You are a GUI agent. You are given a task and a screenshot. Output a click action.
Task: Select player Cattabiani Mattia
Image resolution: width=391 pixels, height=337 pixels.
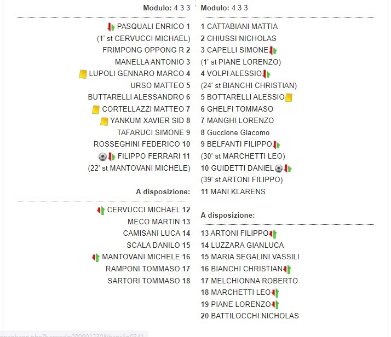click(239, 26)
